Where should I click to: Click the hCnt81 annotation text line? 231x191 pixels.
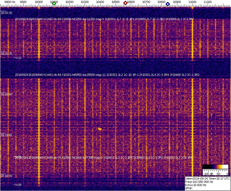coord(107,74)
